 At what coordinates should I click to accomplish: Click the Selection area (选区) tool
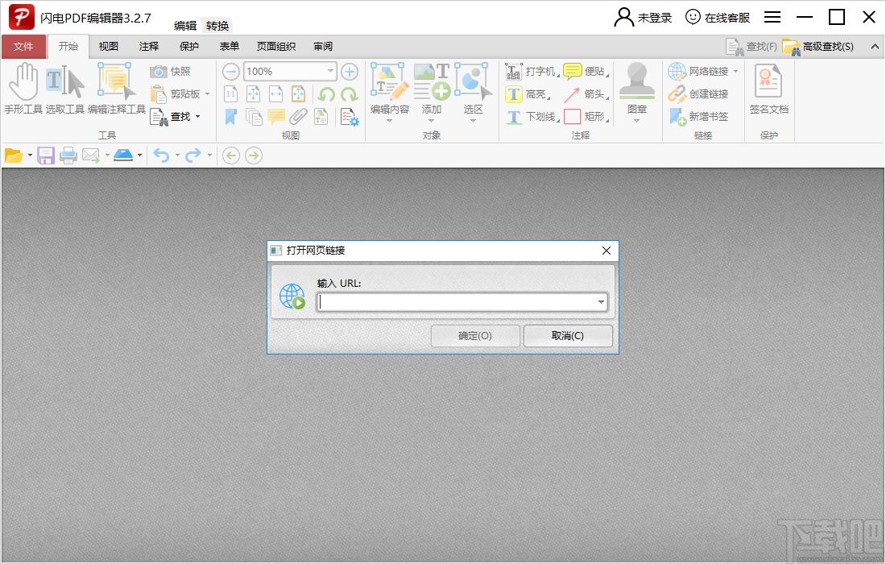pos(472,92)
